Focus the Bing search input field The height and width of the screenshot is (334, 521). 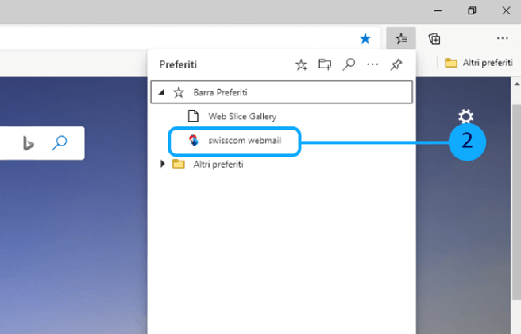8,143
